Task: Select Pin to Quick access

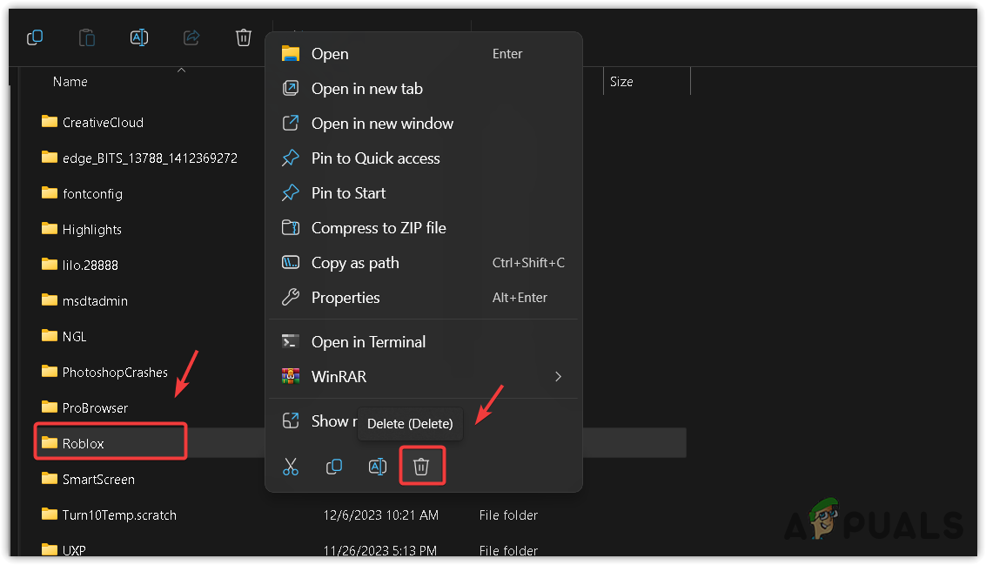Action: (375, 158)
